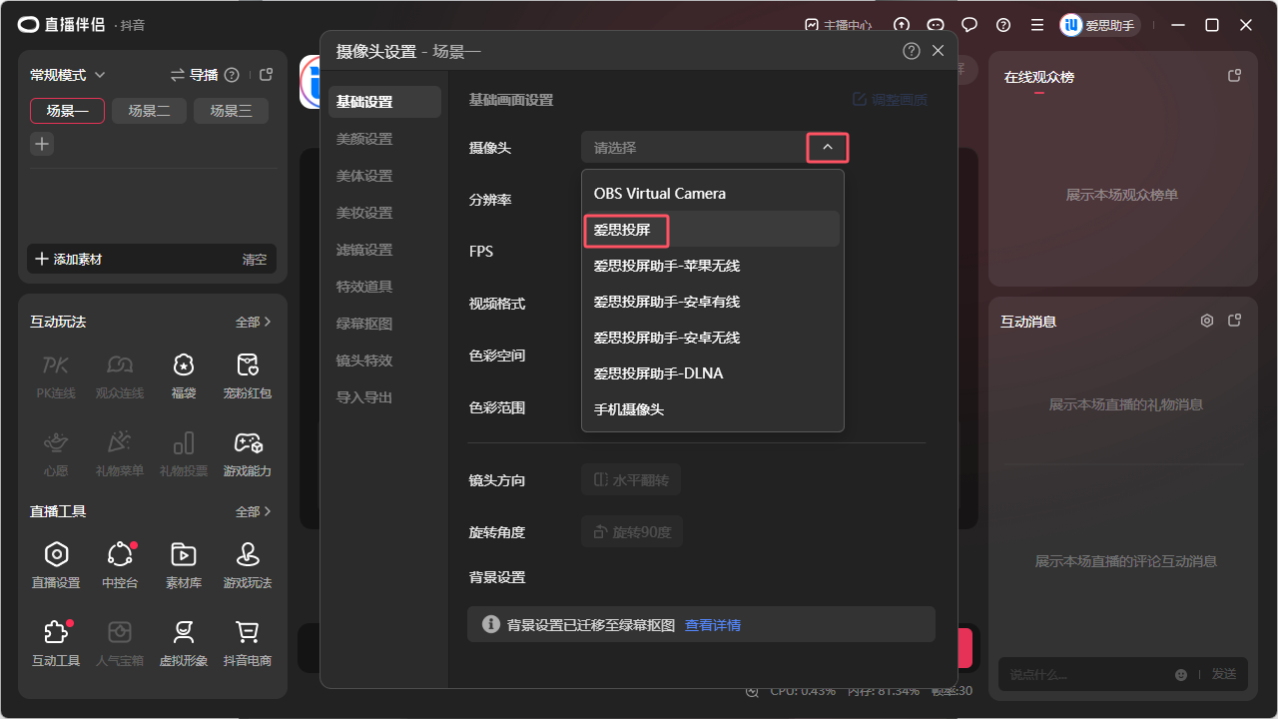This screenshot has height=719, width=1278.
Task: Add new scene with plus button
Action: tap(42, 144)
